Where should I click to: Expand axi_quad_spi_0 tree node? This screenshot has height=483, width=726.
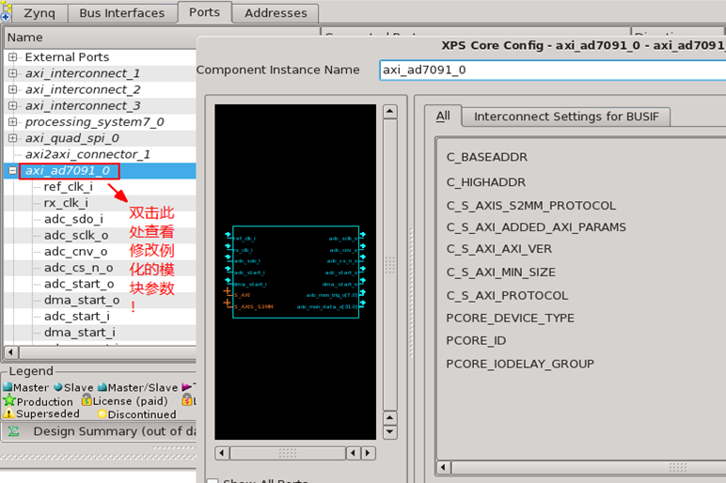pyautogui.click(x=12, y=138)
